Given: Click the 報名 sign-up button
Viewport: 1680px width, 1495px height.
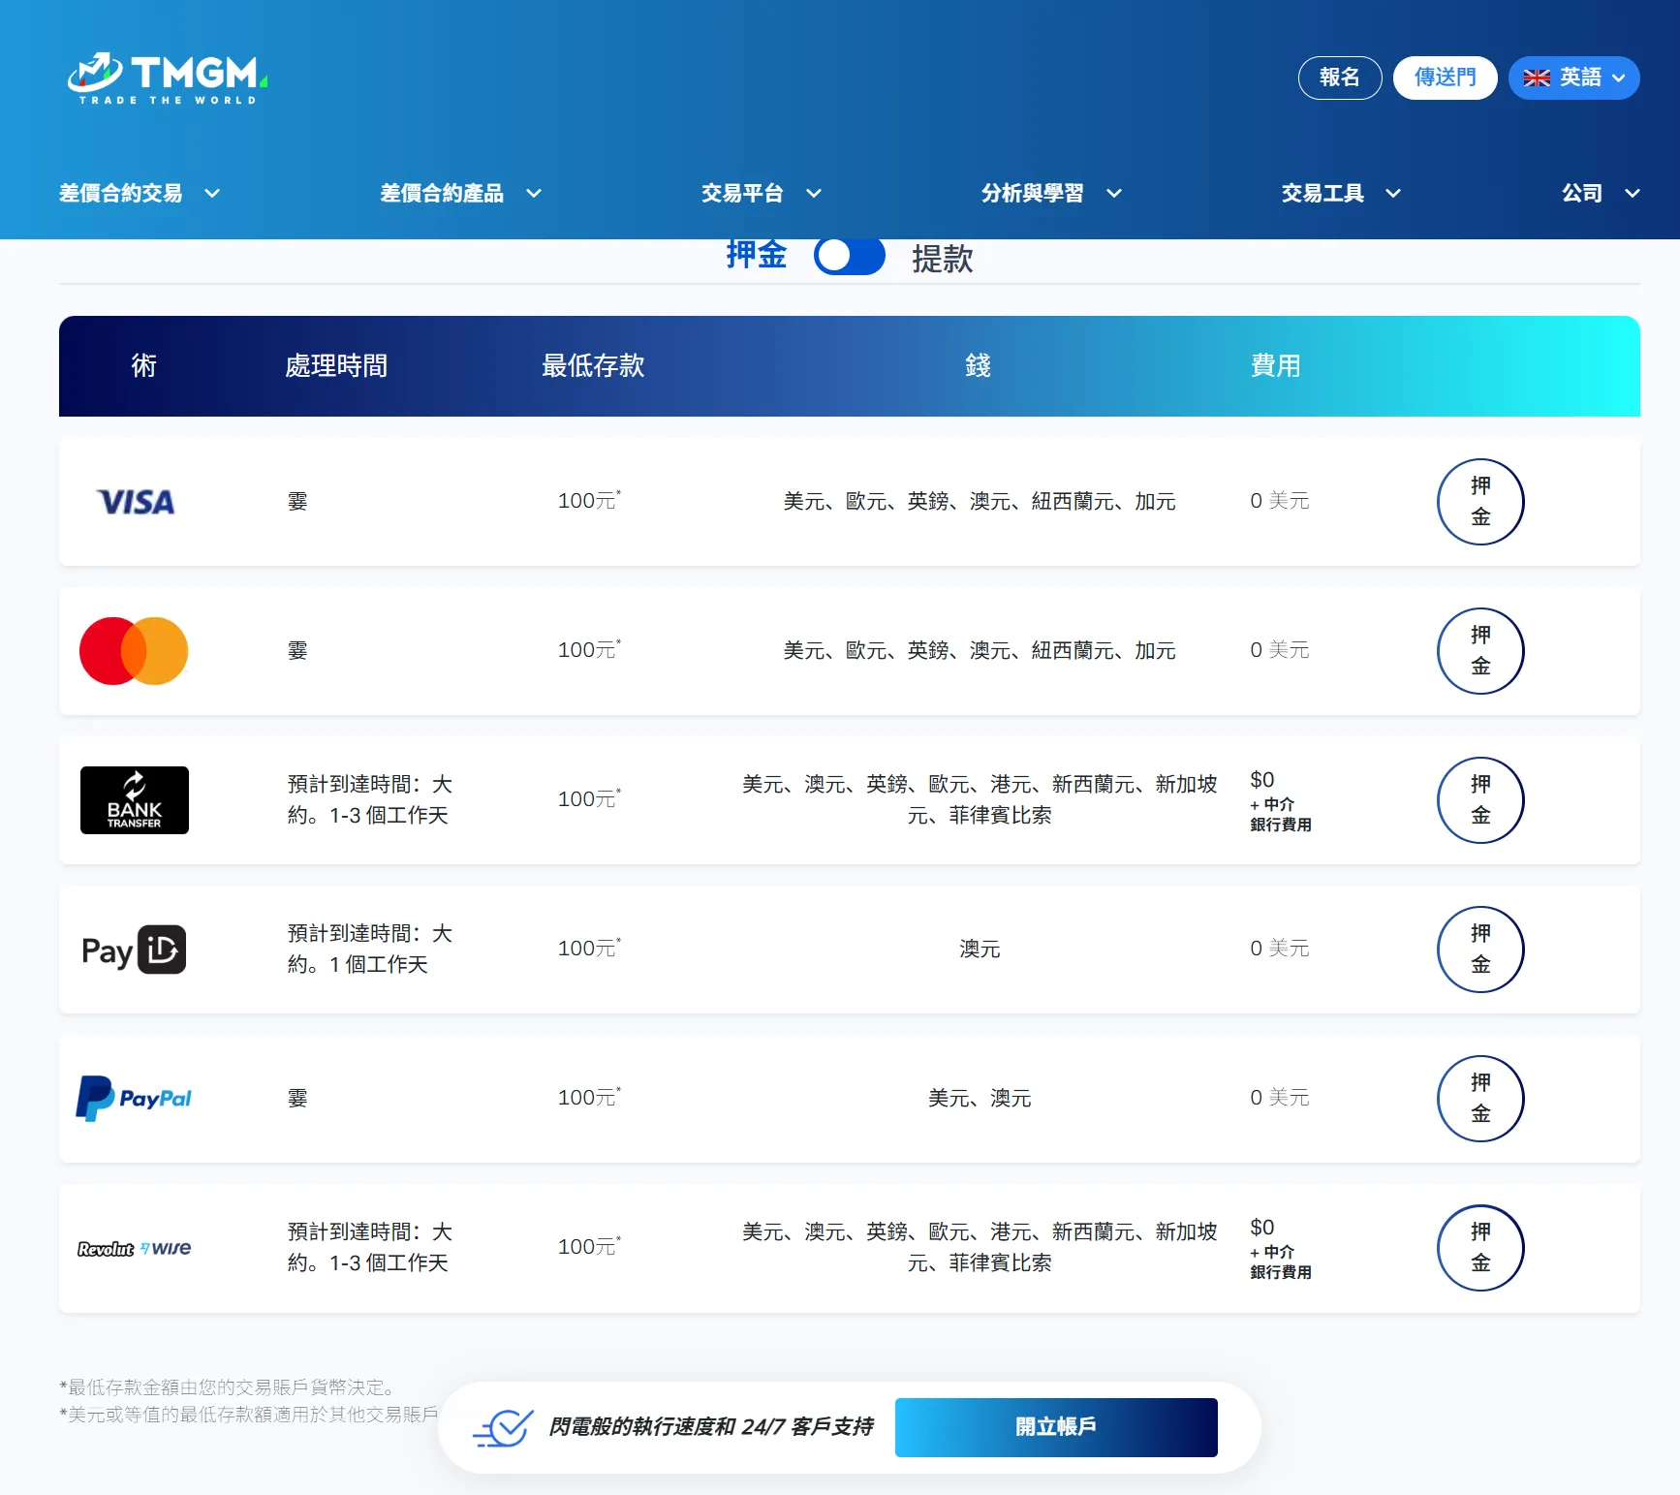Looking at the screenshot, I should [x=1340, y=78].
